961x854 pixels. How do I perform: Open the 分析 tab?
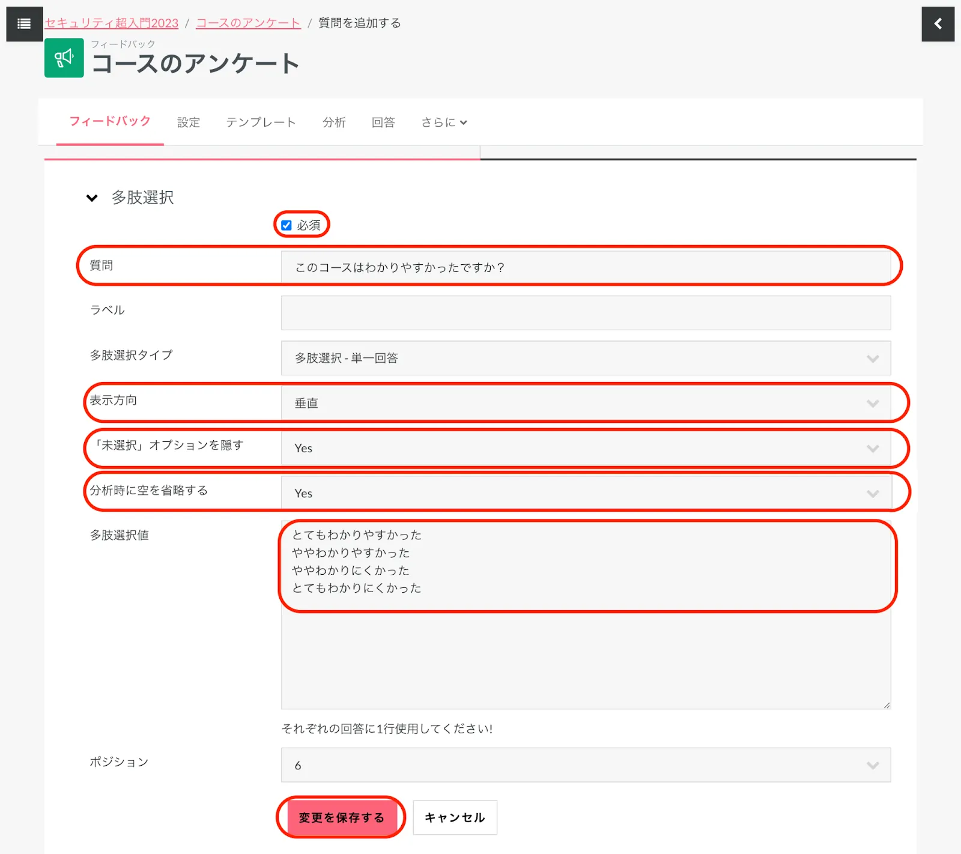coord(334,123)
